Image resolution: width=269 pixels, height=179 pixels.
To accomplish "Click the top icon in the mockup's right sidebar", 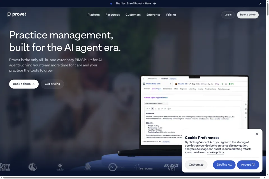I will [245, 105].
